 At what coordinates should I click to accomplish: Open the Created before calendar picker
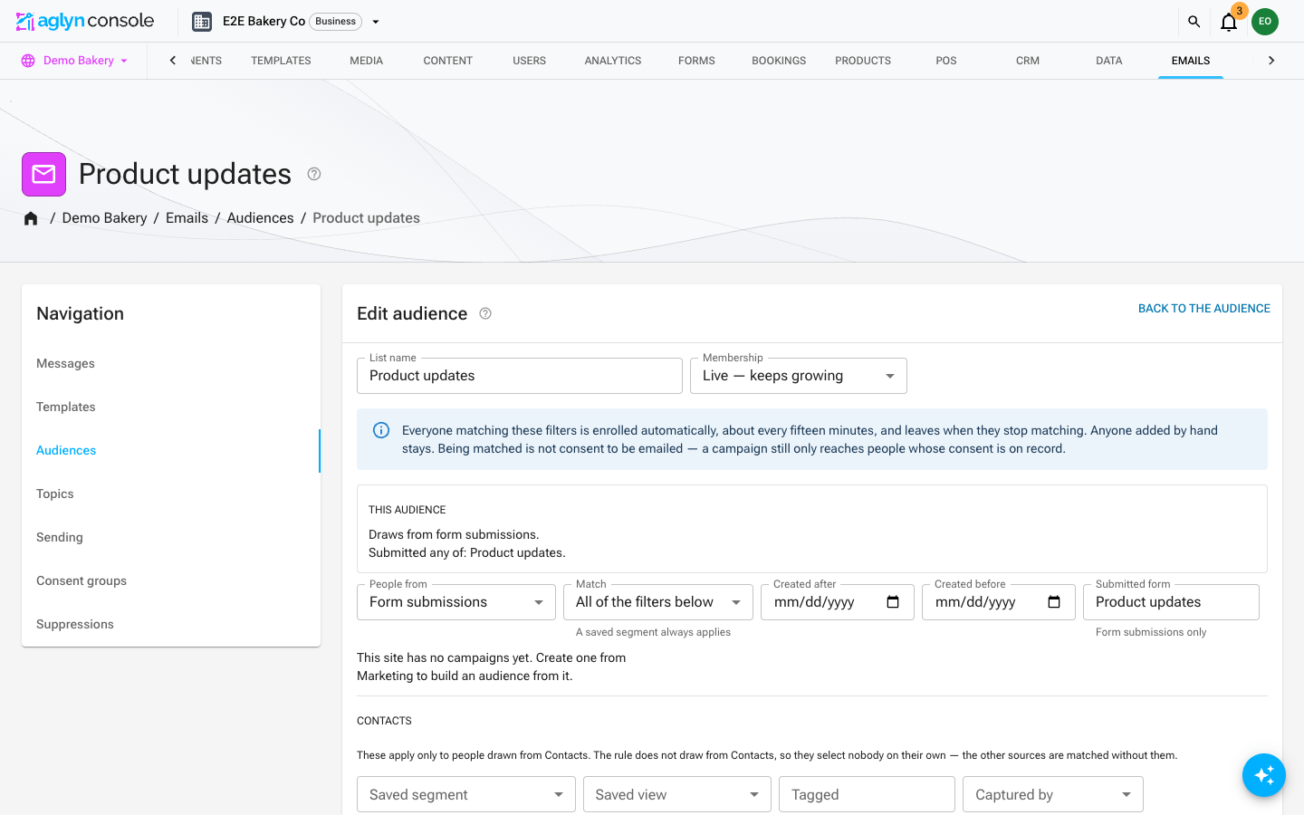(x=1054, y=602)
